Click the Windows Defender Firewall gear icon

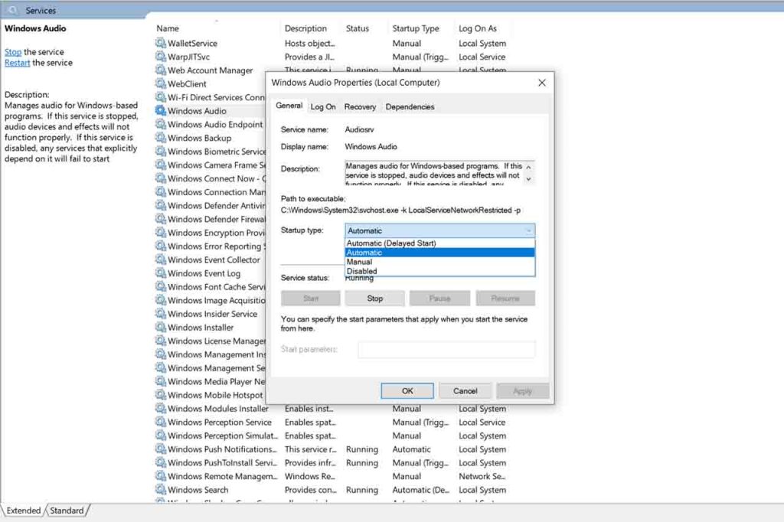coord(161,218)
